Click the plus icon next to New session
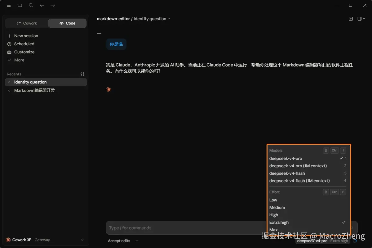 9,36
